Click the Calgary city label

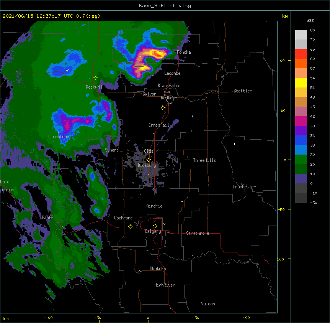[153, 231]
